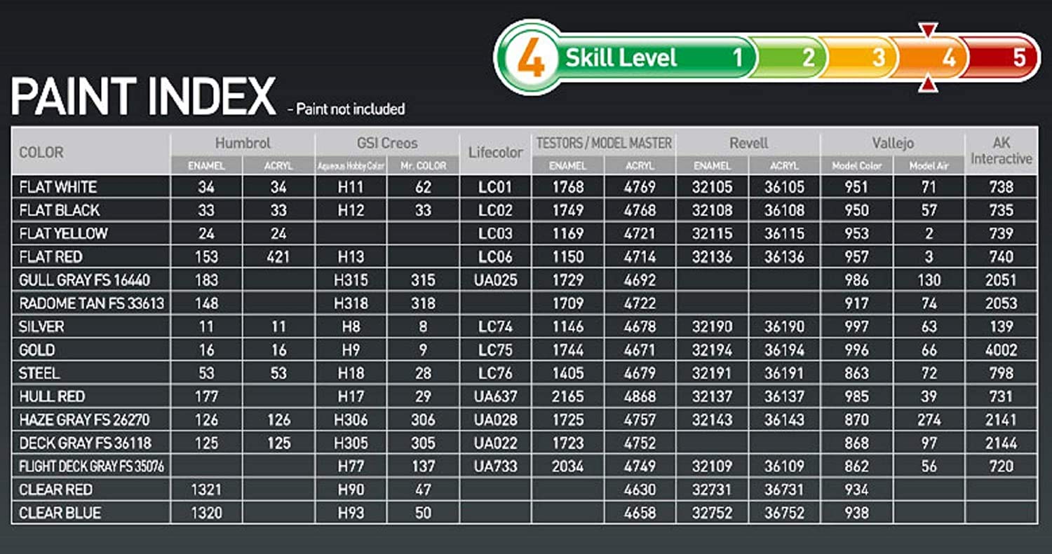
Task: Click the "UA025" Lifecolor cell
Action: [x=496, y=280]
